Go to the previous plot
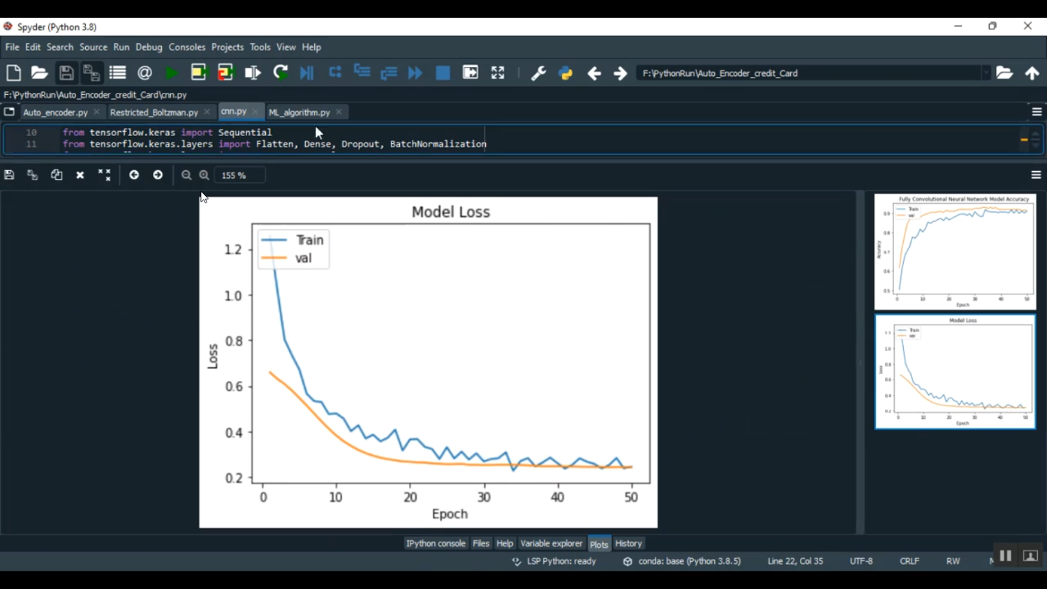The image size is (1047, 589). (x=134, y=175)
